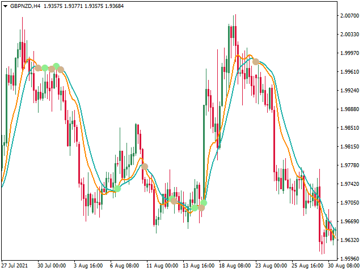Viewport: 363px width, 272px height.
Task: Click price label 1.95960 on the price axis
Action: [x=349, y=258]
